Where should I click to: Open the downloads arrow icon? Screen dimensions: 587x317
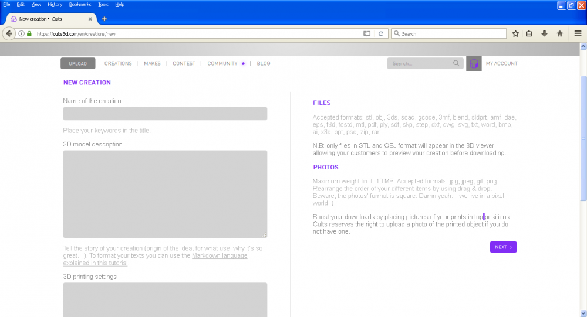(x=544, y=33)
